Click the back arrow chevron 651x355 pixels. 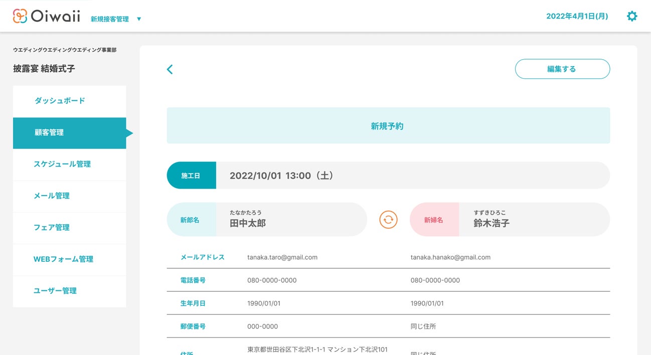click(x=170, y=69)
